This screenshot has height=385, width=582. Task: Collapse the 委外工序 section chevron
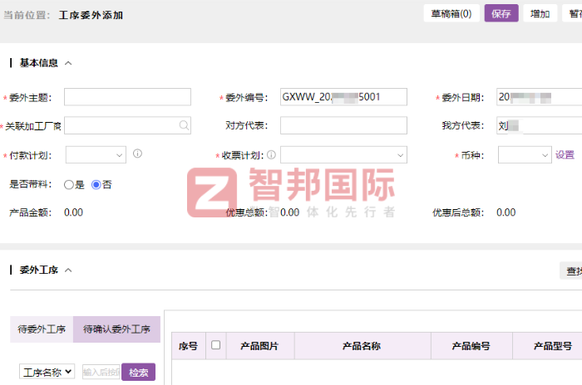pyautogui.click(x=68, y=270)
